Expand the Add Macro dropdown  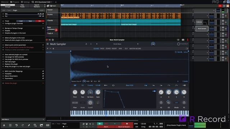[23, 119]
